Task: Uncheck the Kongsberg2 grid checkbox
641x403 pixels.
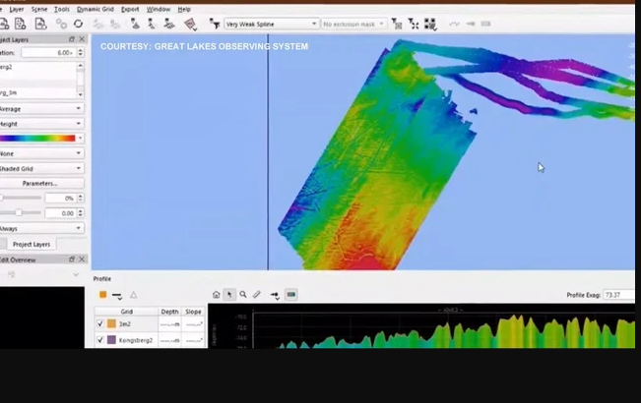Action: click(100, 340)
